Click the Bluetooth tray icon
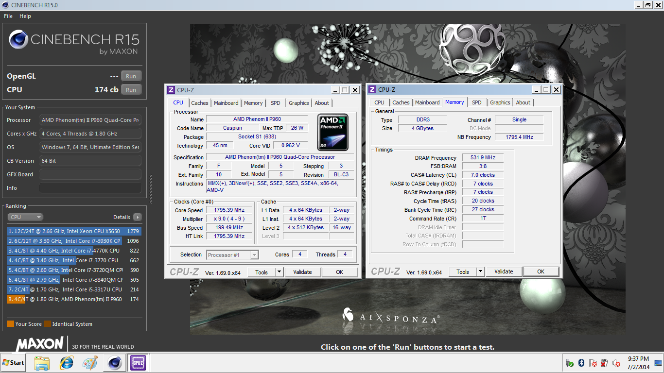This screenshot has width=664, height=373. (x=581, y=362)
